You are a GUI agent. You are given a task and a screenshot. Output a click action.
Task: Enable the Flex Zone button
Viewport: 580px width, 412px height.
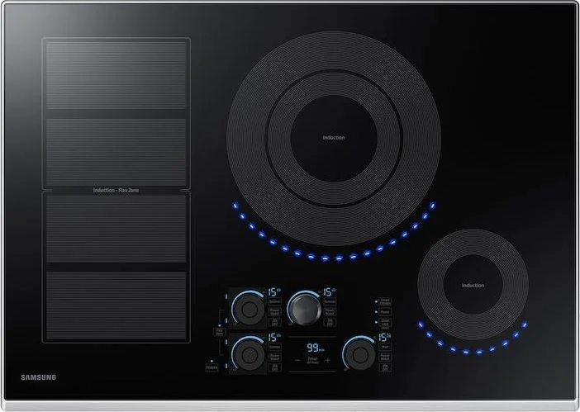[220, 332]
